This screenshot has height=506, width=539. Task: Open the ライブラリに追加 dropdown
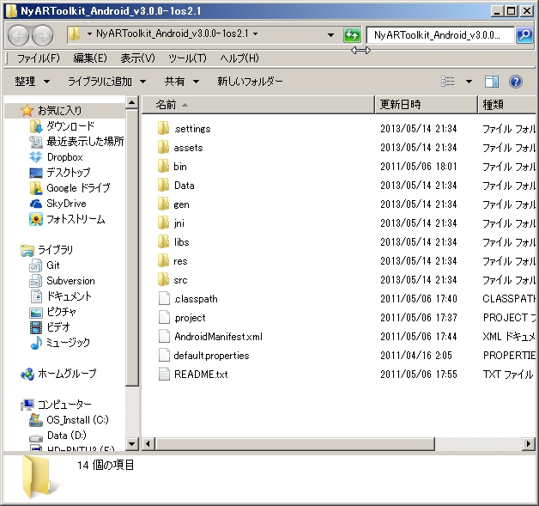tap(107, 82)
